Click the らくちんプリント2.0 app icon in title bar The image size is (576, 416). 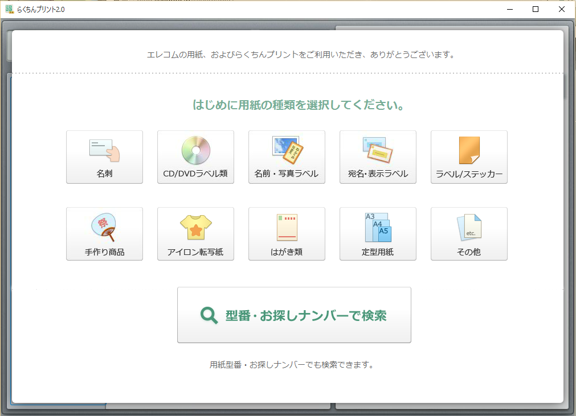(10, 9)
